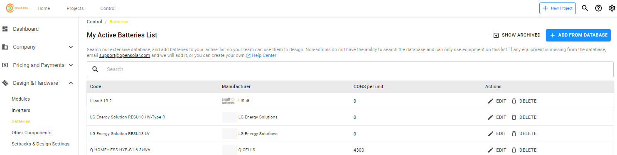Open the settings gear icon
Image resolution: width=617 pixels, height=155 pixels.
pos(612,8)
